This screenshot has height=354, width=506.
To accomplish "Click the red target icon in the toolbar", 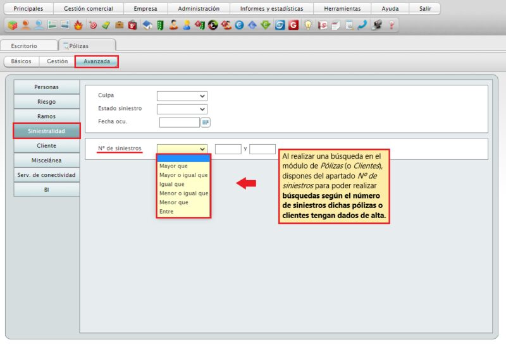I will click(x=92, y=25).
